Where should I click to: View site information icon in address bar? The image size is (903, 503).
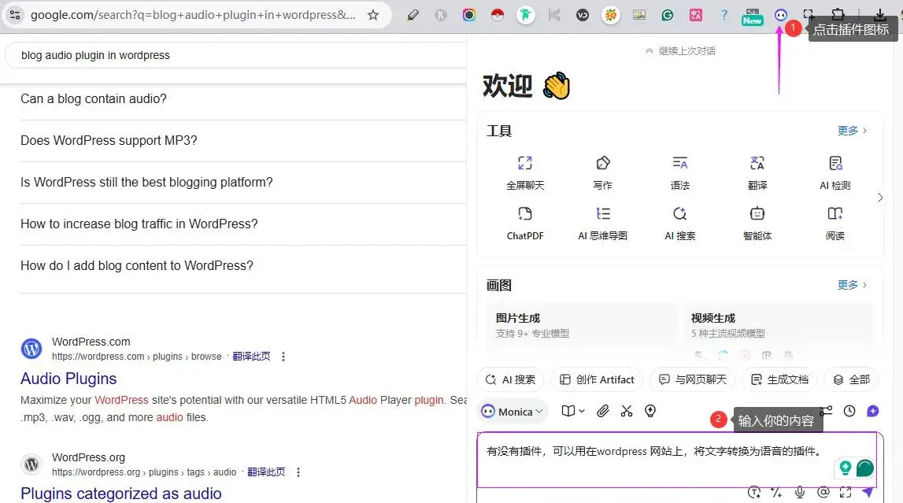coord(15,15)
